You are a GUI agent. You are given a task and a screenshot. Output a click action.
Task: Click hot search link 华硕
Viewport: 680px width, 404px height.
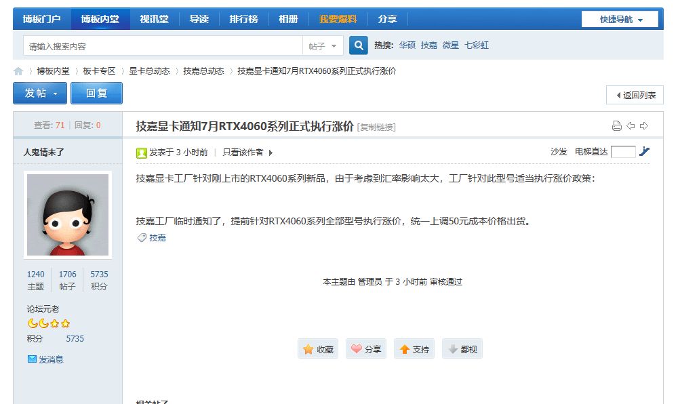407,45
